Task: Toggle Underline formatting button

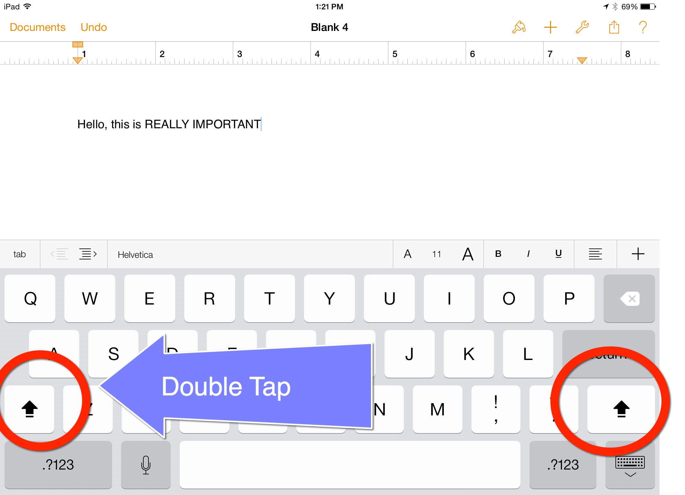Action: coord(558,254)
